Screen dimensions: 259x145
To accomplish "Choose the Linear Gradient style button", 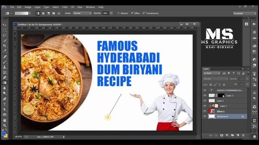I will 38,13.
